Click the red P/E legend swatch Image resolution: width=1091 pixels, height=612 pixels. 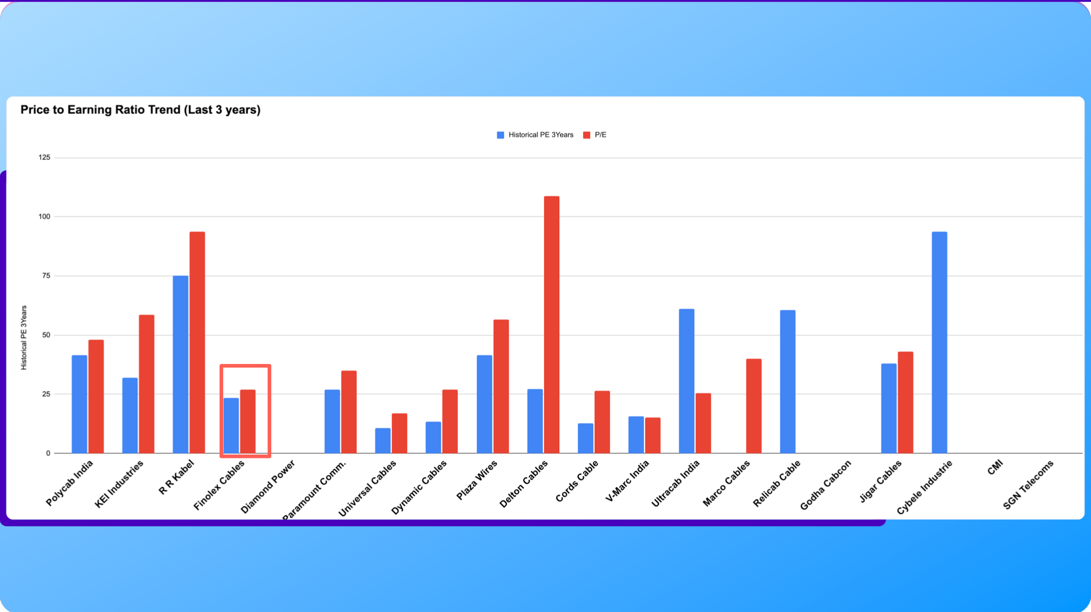pyautogui.click(x=587, y=135)
